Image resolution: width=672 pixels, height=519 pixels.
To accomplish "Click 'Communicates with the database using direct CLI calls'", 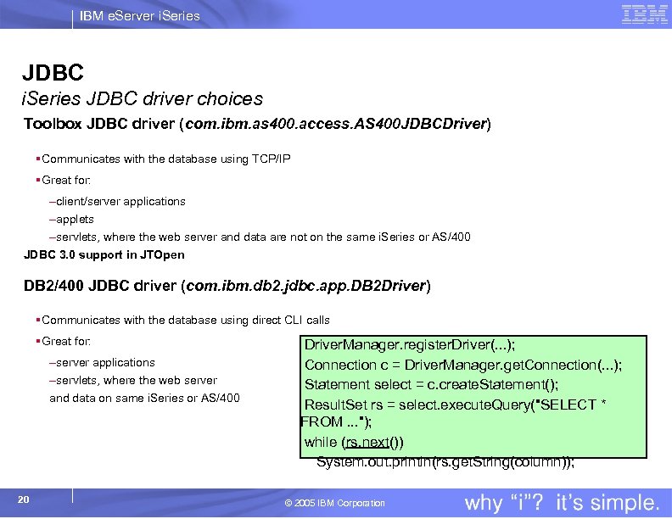I will 186,321.
